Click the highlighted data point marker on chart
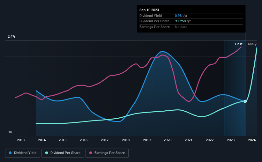The image size is (262, 162). click(x=245, y=101)
